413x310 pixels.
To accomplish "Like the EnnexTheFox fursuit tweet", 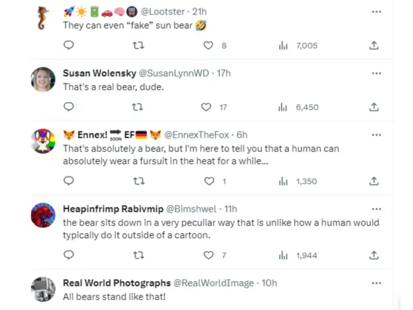I will click(x=208, y=181).
